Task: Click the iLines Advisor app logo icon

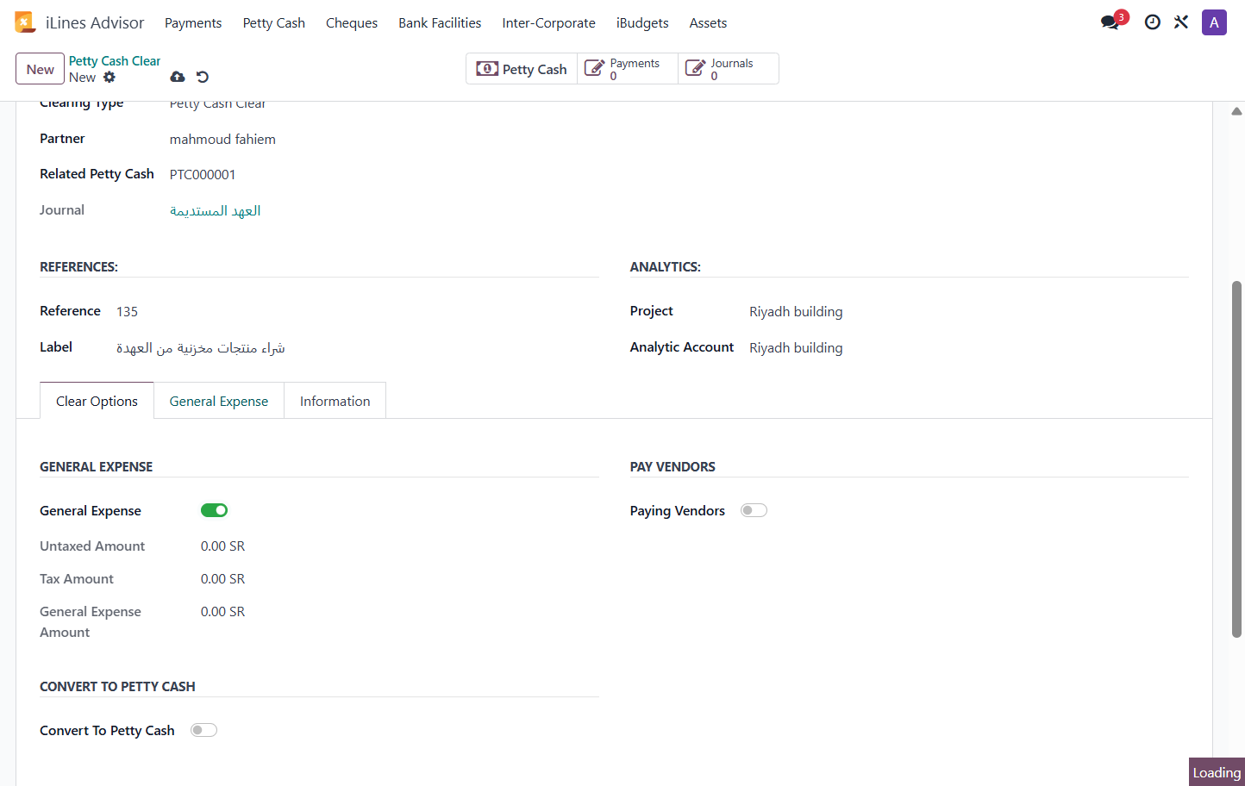Action: click(24, 22)
